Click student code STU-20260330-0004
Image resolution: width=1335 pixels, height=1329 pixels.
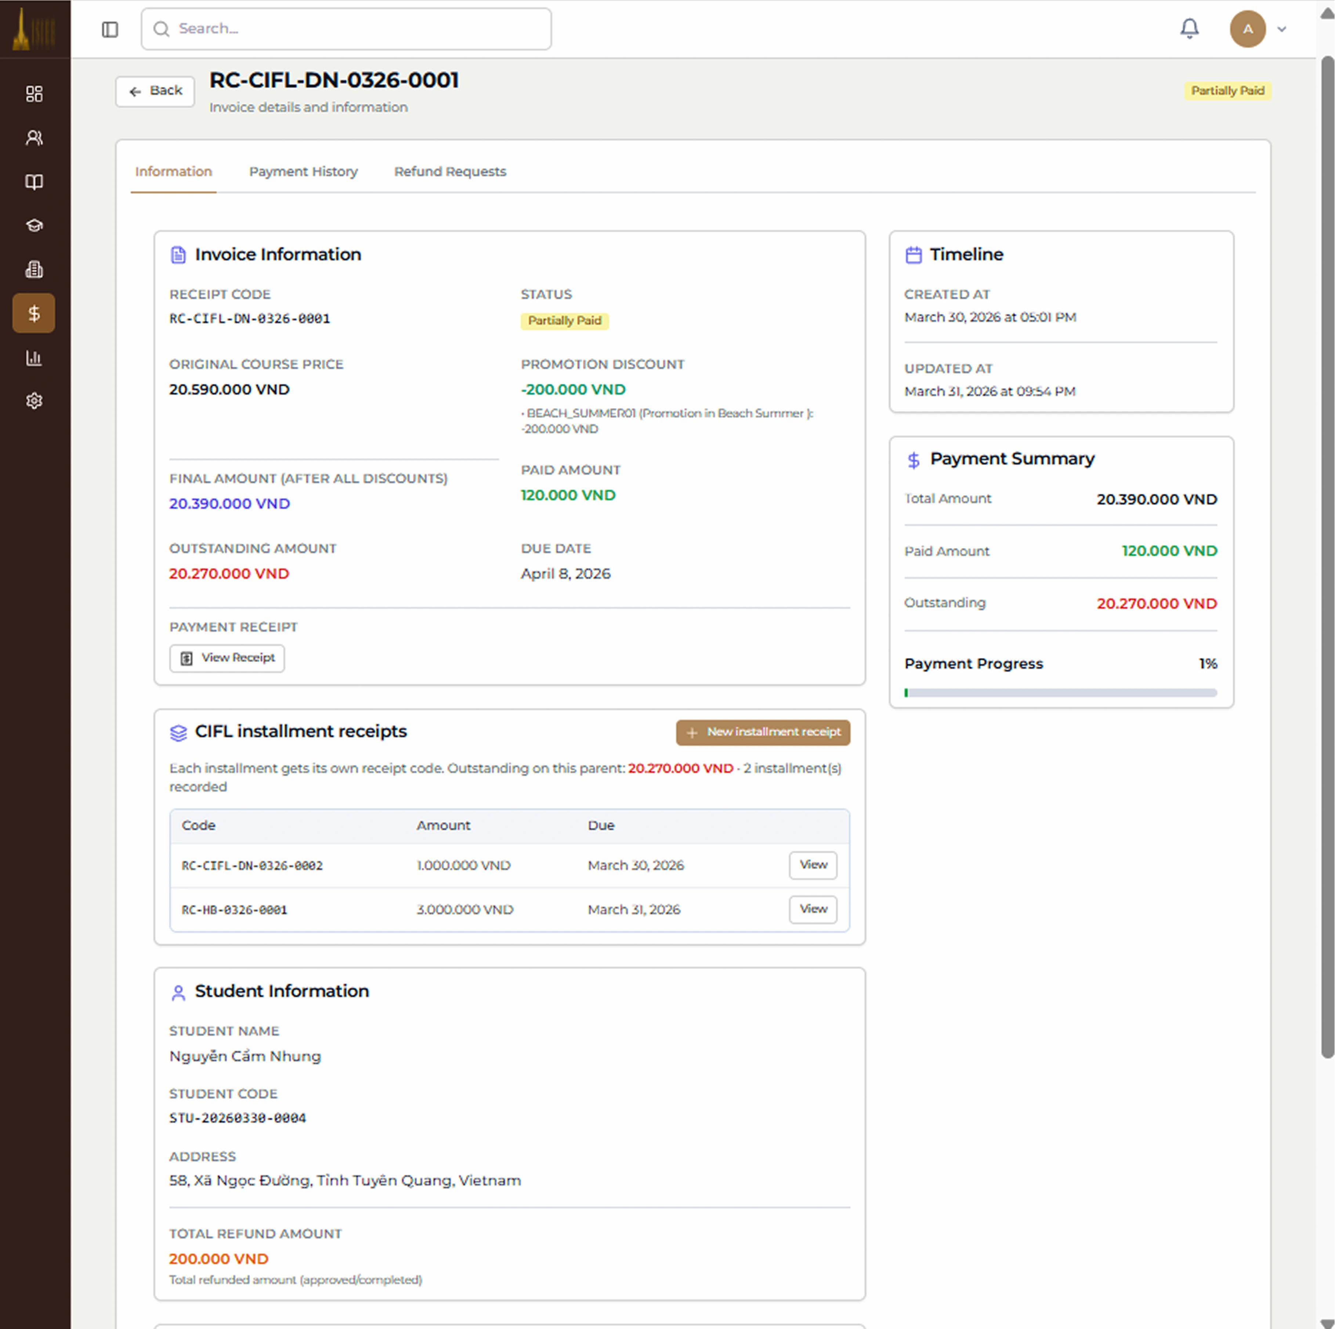(238, 1118)
